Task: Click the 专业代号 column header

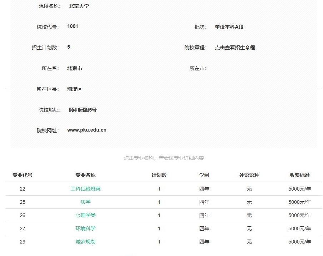Action: pos(23,175)
